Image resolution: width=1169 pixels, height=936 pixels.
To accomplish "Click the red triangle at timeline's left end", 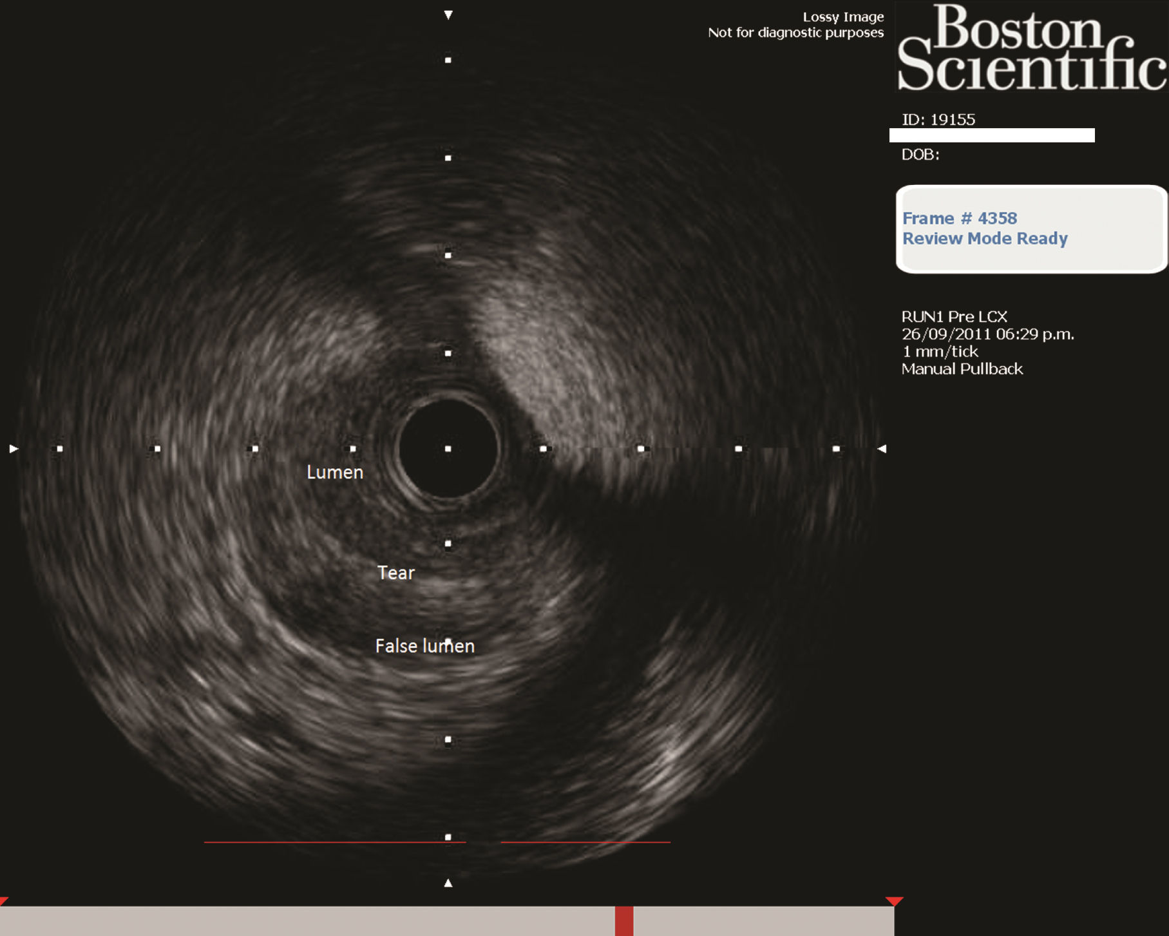I will pos(3,901).
